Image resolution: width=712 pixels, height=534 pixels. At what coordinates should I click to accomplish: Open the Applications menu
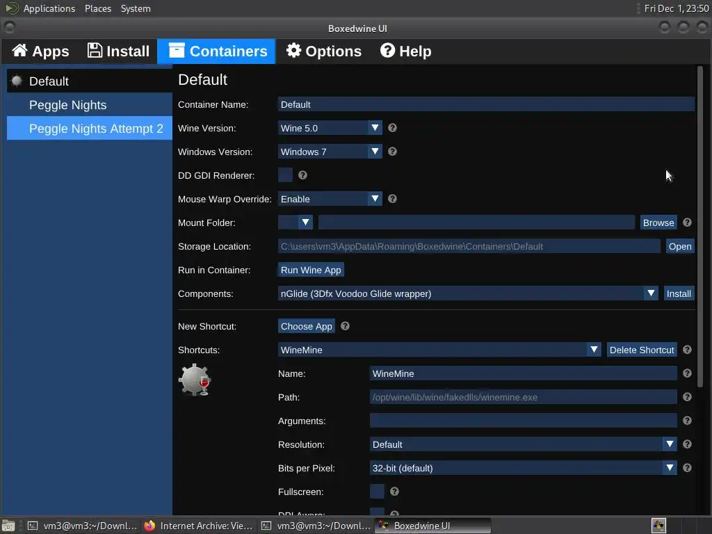(x=49, y=8)
